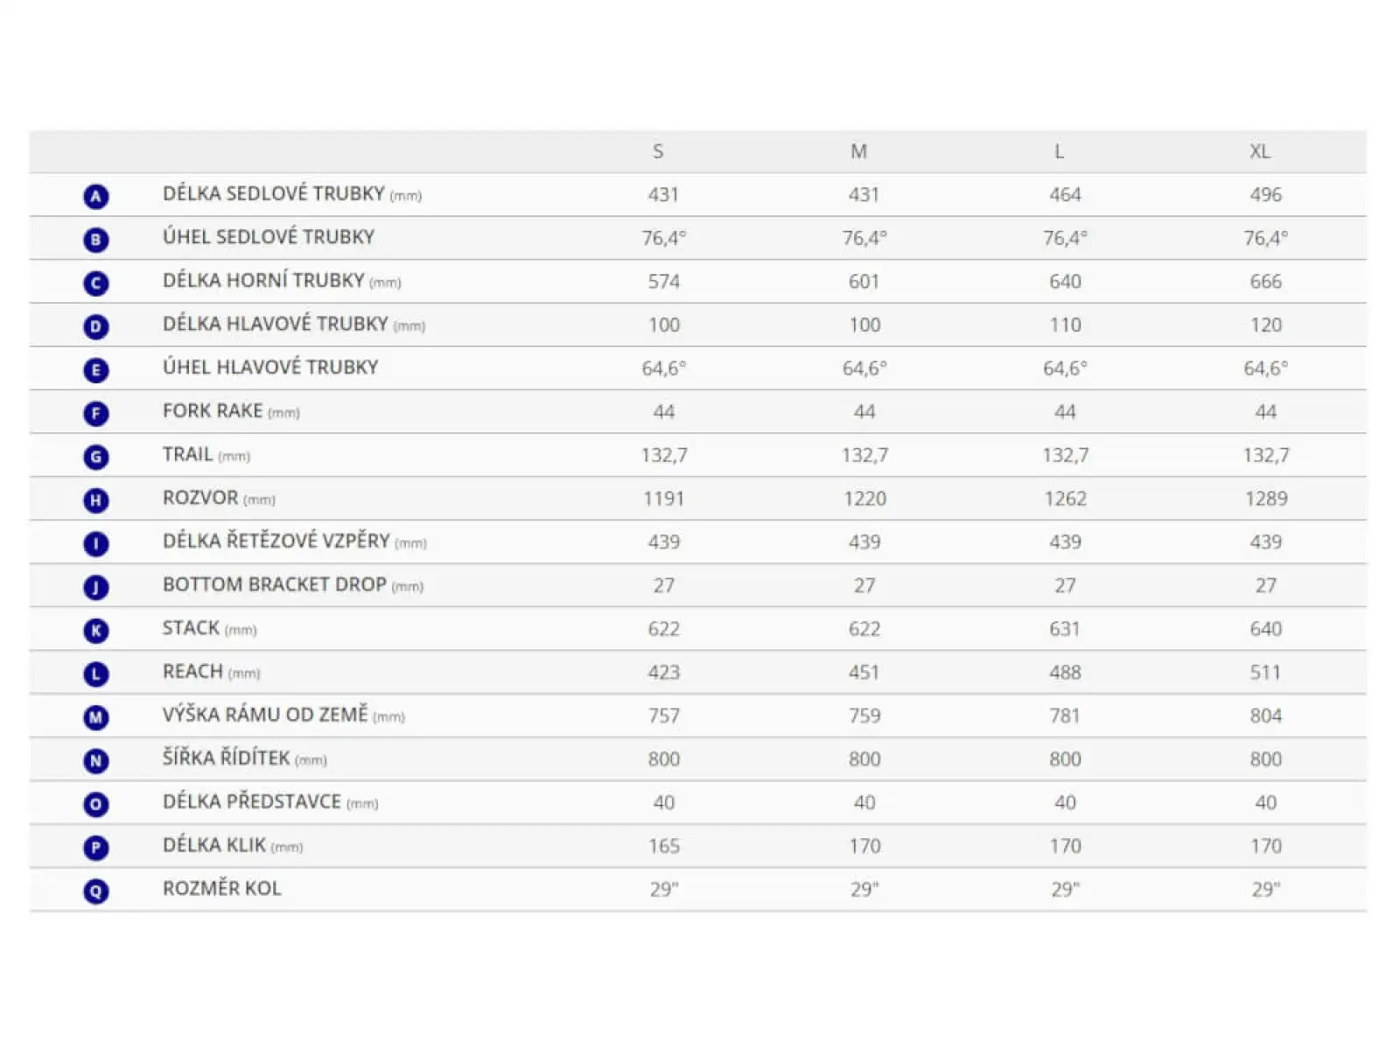Image resolution: width=1400 pixels, height=1050 pixels.
Task: Click the circular A icon for seat tube length
Action: tap(96, 196)
